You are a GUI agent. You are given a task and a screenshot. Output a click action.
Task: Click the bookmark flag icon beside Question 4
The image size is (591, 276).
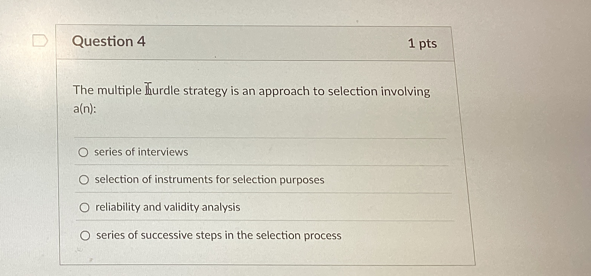point(40,40)
